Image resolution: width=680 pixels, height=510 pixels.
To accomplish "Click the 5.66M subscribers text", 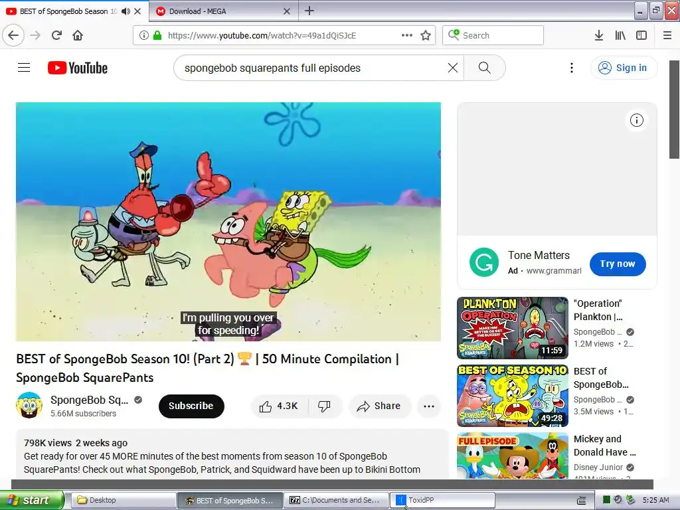I will pos(83,413).
